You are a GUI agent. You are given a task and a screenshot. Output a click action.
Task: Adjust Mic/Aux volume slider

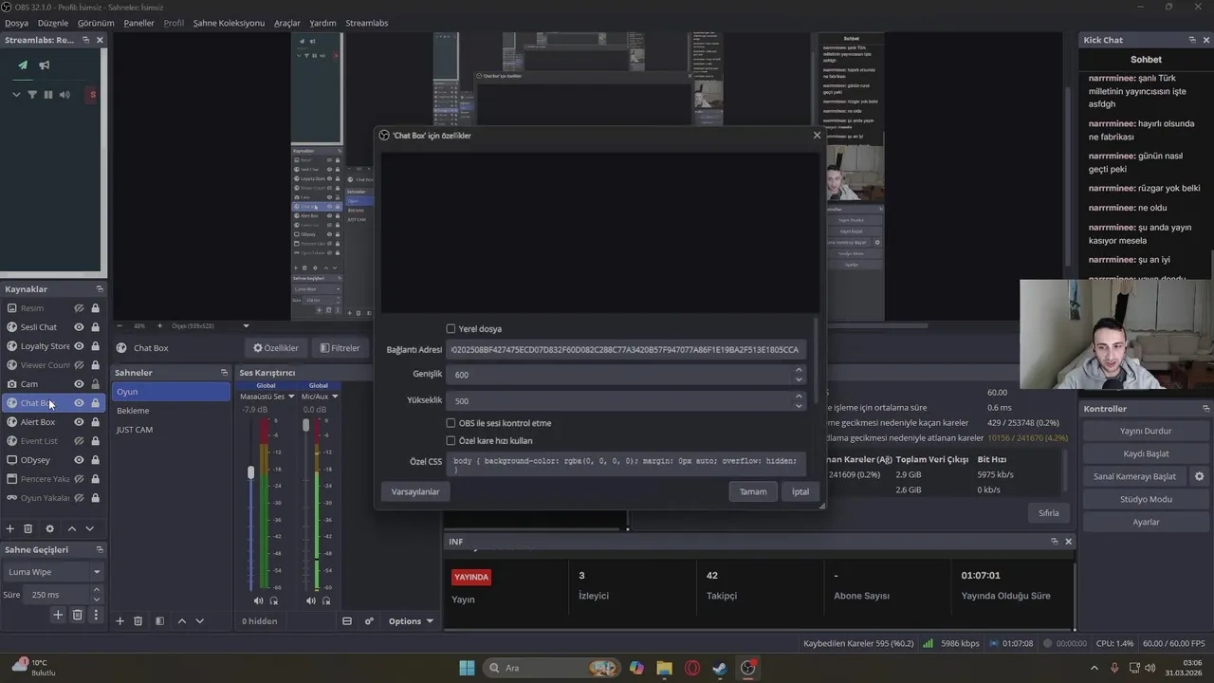[305, 425]
